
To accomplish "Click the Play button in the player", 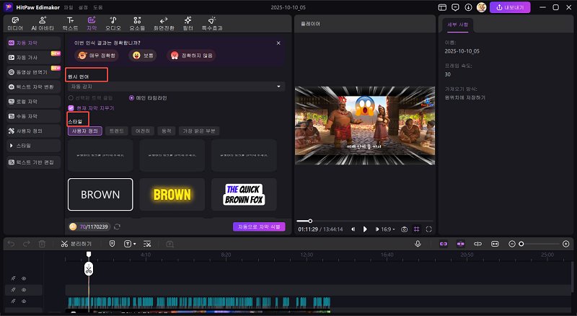I will click(x=365, y=229).
